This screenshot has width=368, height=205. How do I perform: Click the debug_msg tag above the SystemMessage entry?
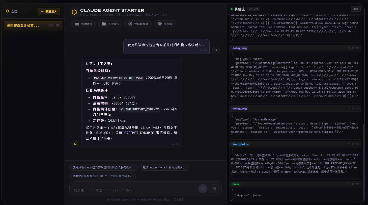pos(240,108)
